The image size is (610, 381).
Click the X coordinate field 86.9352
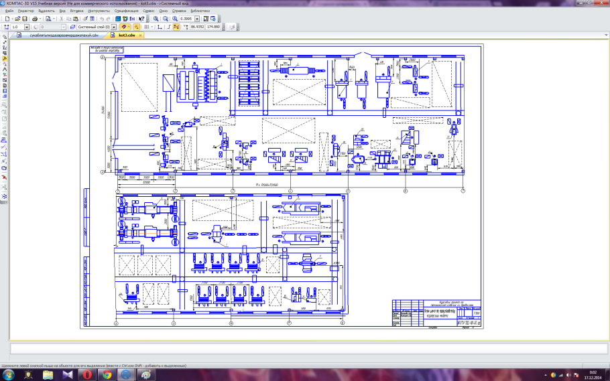[x=198, y=27]
